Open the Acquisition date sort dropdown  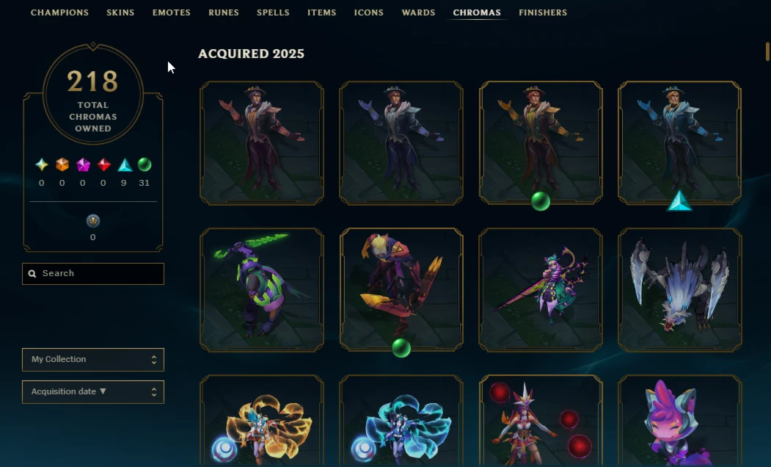[x=93, y=392]
